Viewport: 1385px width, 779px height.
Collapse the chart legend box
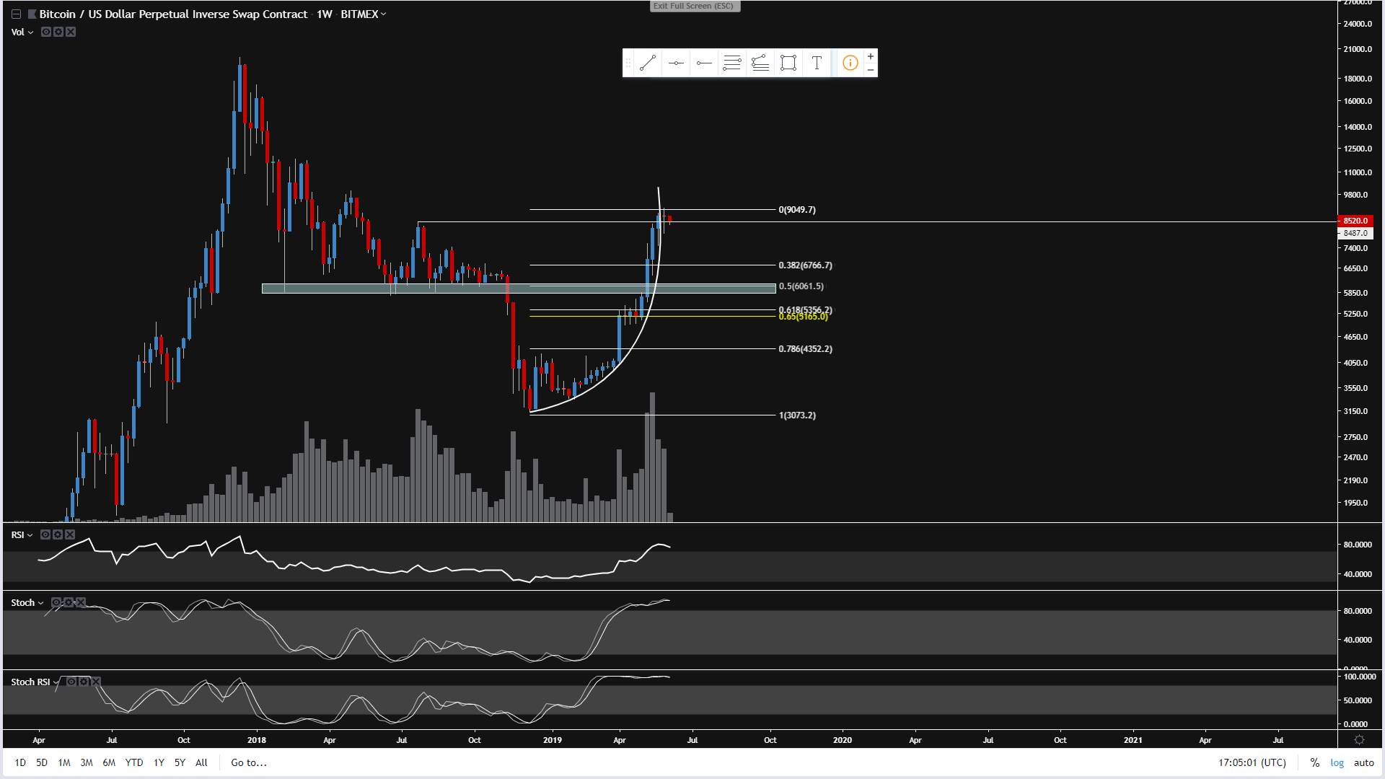(16, 14)
